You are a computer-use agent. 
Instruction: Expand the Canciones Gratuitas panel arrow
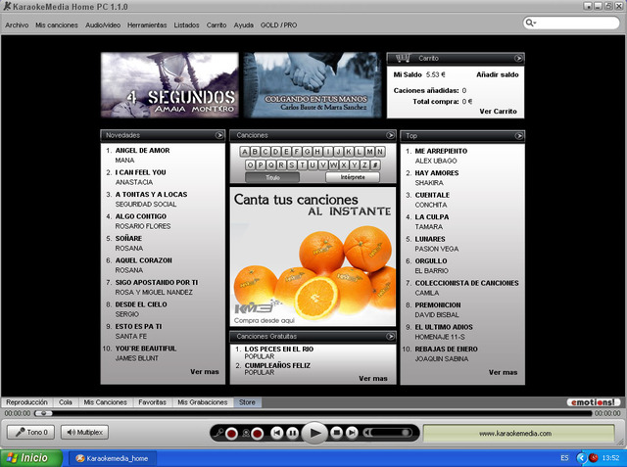(390, 337)
